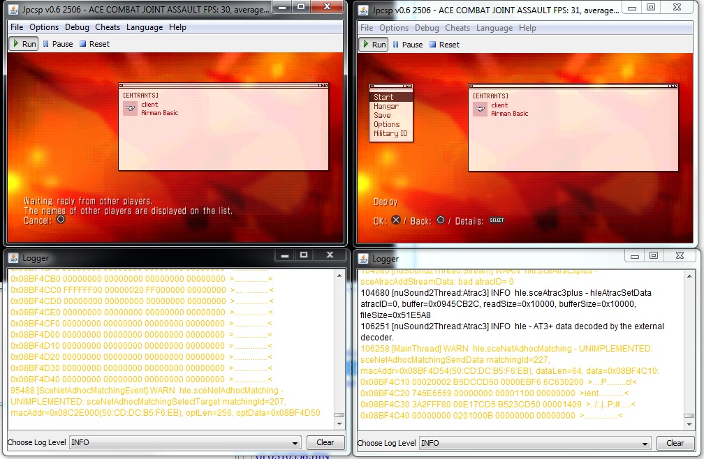Viewport: 704px width, 459px height.
Task: Click client emblem icon in left game
Action: pyautogui.click(x=131, y=108)
